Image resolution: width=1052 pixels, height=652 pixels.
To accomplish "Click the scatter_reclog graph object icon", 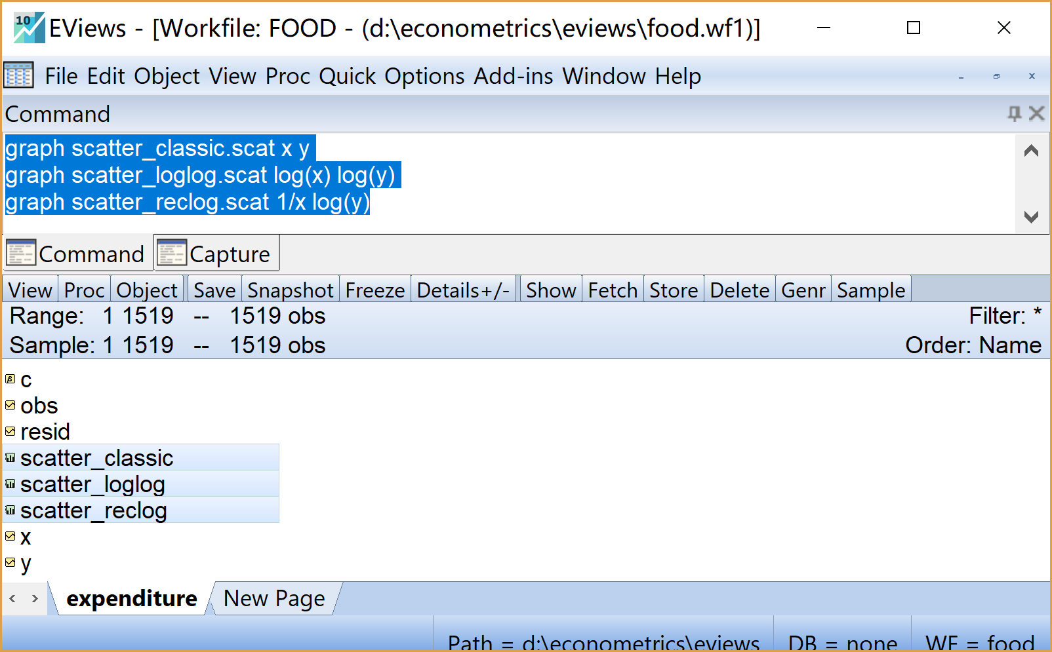I will click(10, 510).
